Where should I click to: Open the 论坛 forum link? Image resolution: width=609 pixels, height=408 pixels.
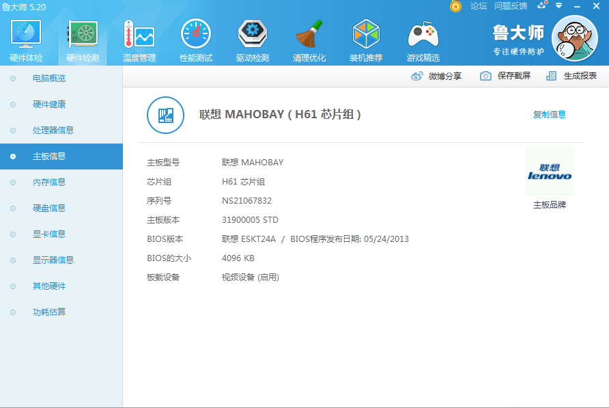(479, 6)
